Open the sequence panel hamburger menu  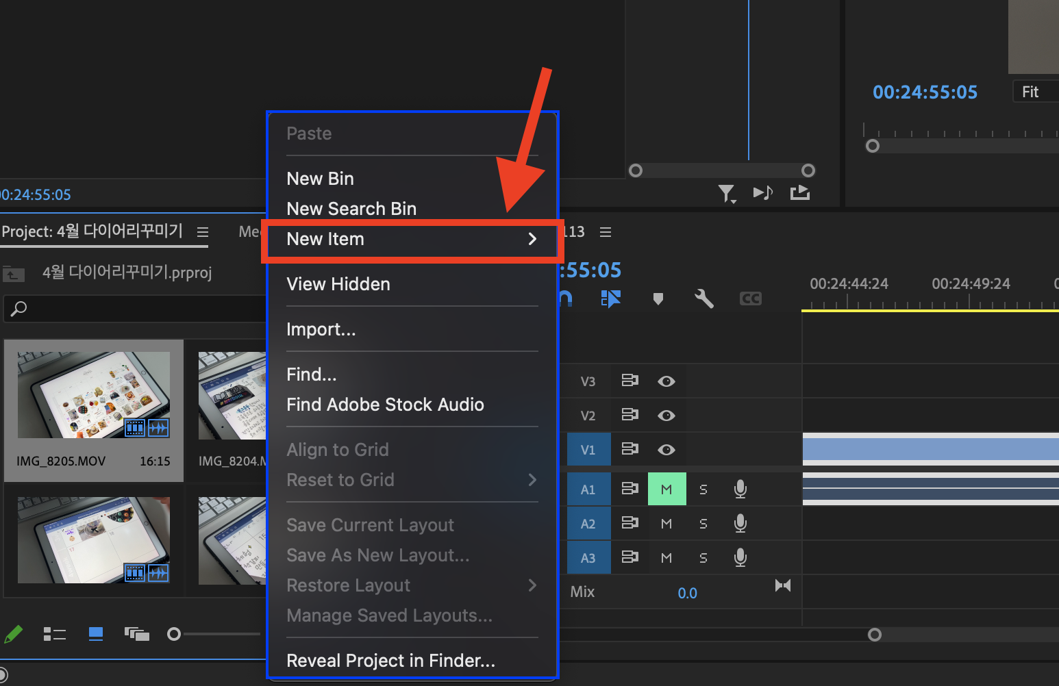pyautogui.click(x=606, y=232)
